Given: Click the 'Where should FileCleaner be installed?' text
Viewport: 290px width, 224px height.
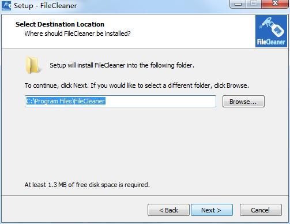Looking at the screenshot, I should coord(77,33).
